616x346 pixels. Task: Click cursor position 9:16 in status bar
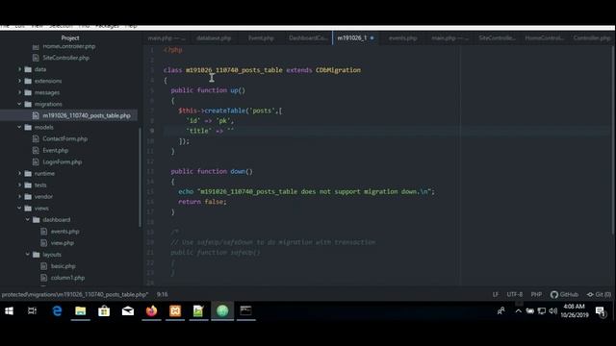163,294
